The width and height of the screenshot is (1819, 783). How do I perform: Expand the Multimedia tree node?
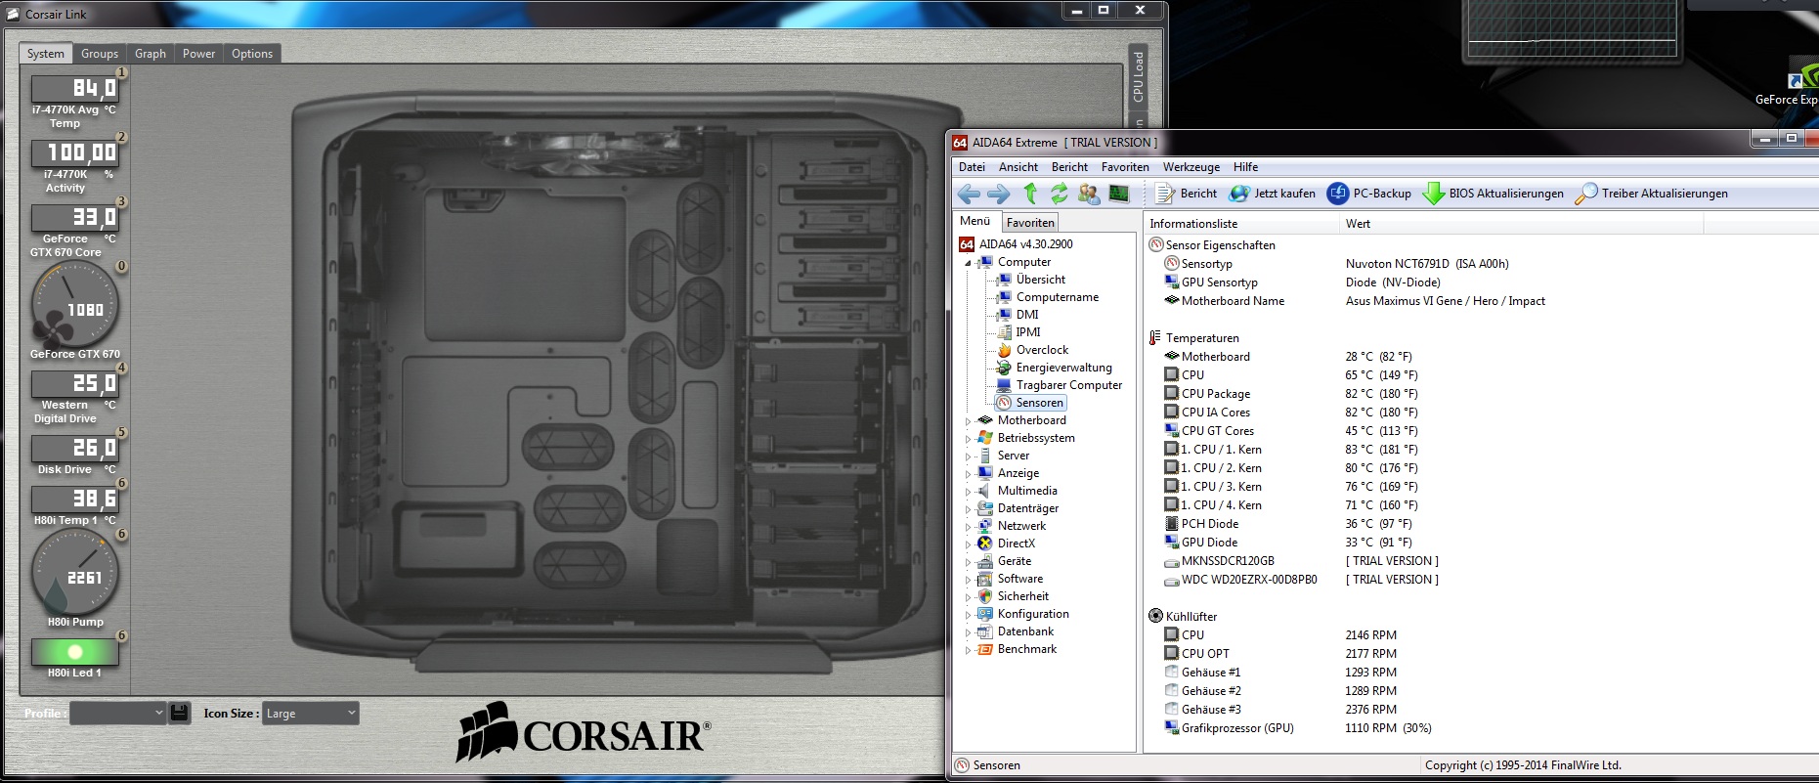tap(969, 492)
